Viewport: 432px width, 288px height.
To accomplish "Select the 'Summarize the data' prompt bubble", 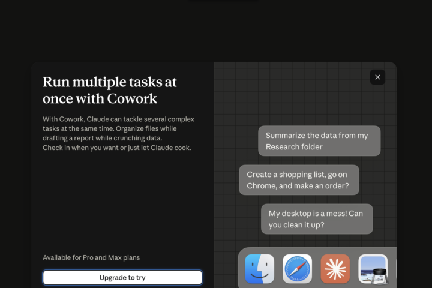I will [319, 141].
